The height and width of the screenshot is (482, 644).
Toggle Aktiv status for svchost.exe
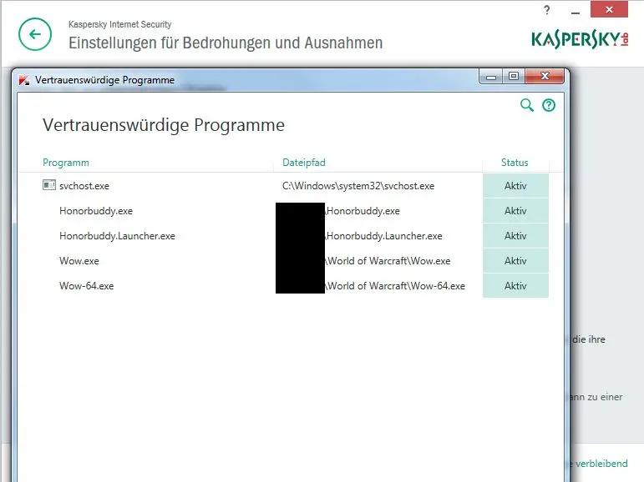[x=515, y=186]
